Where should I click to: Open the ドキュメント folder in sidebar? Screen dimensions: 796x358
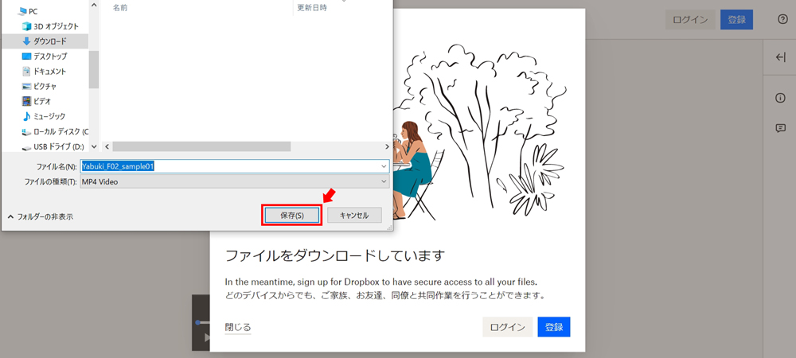(x=44, y=72)
